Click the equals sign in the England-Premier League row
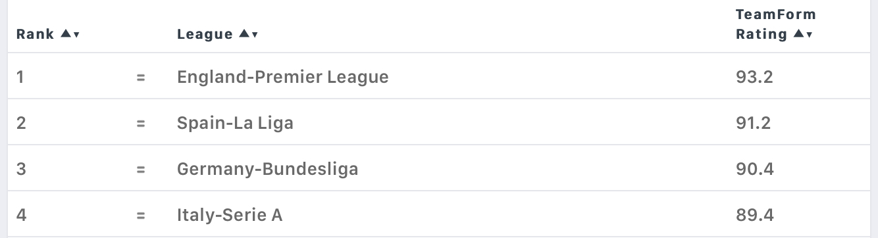Screen dimensions: 878x238 pos(140,78)
